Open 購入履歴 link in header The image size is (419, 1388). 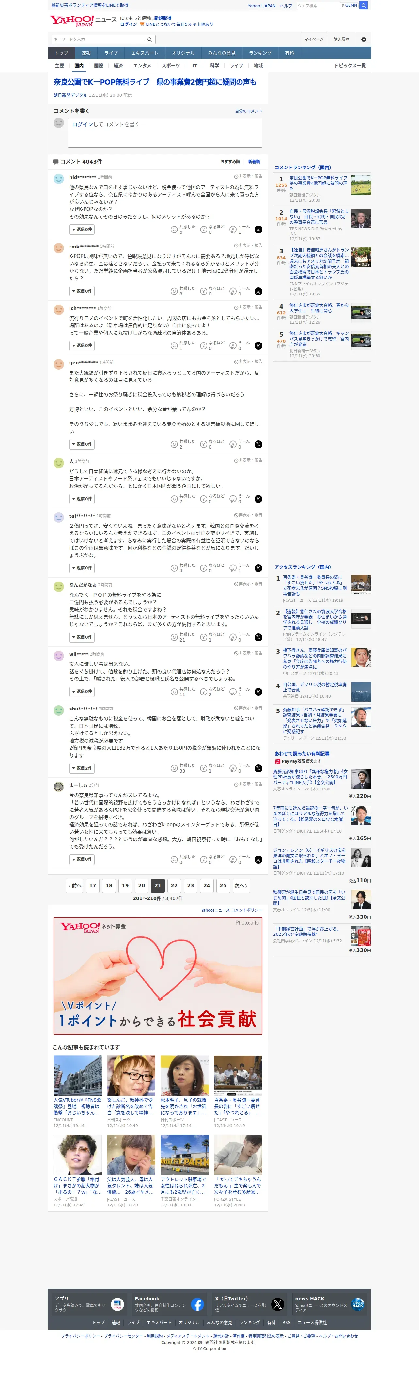click(341, 39)
